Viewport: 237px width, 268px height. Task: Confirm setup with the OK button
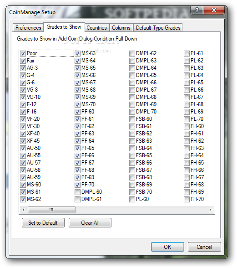(167, 247)
